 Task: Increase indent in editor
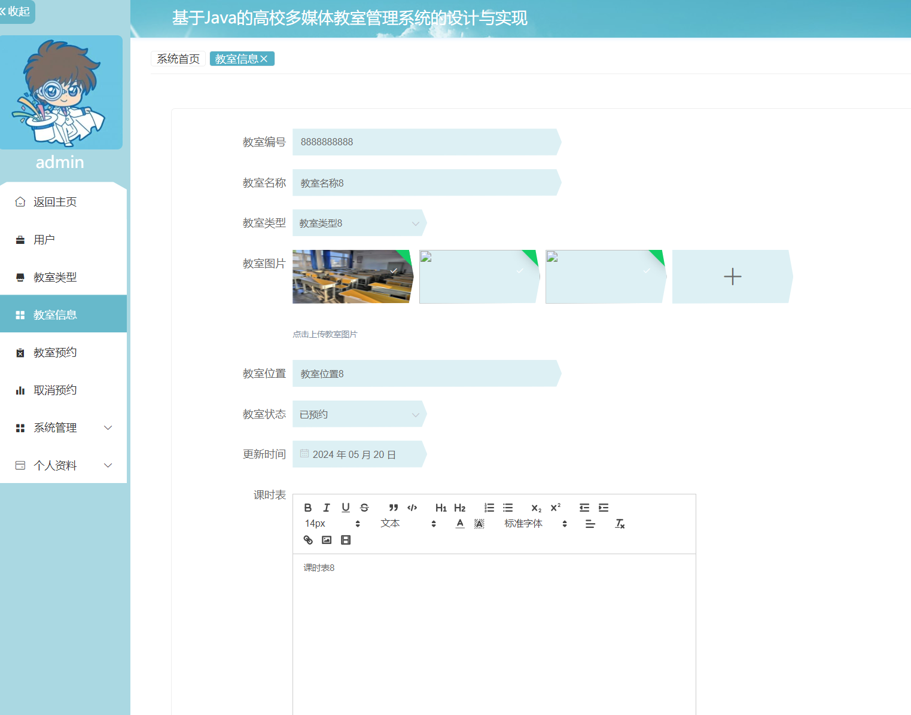click(x=604, y=508)
